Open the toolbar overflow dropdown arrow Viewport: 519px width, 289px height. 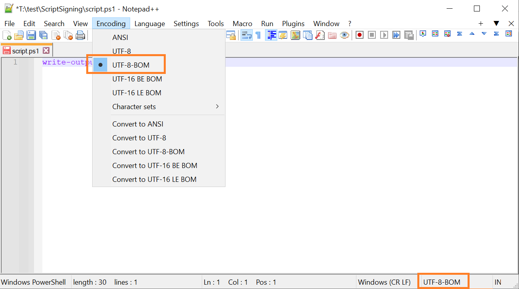[496, 23]
